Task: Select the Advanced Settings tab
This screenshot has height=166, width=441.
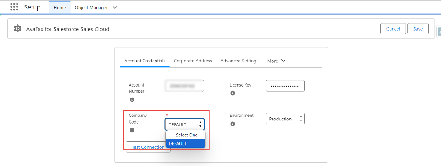Action: tap(239, 61)
